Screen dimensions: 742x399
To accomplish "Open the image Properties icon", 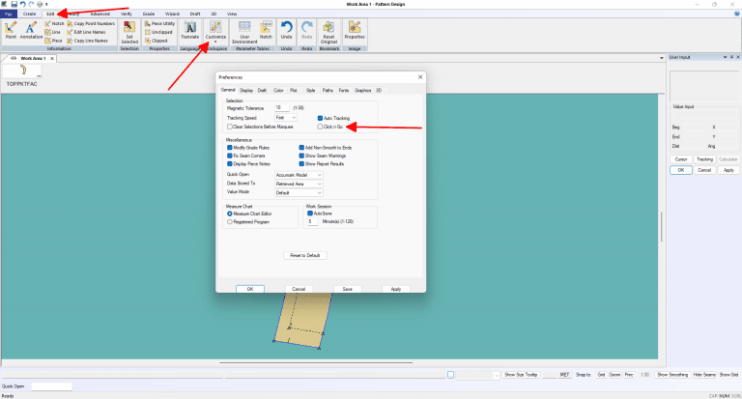I will [x=356, y=32].
